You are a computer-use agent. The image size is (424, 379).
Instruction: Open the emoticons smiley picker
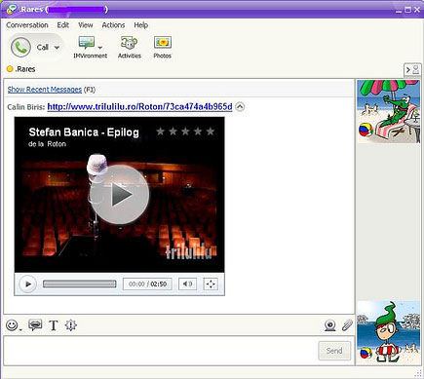(x=12, y=325)
